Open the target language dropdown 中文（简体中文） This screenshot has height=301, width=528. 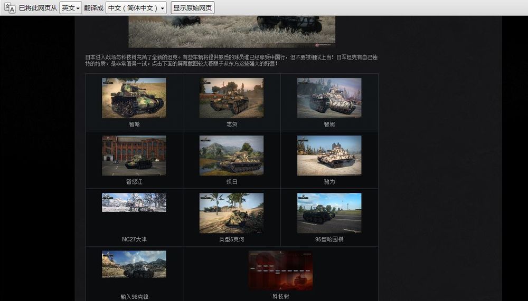[x=136, y=8]
